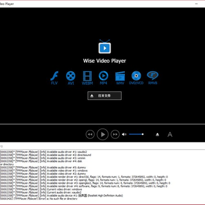Viewport: 205px width, 205px height.
Task: Click log line 'Available audio driver #1: xaudio2'
Action: click(x=43, y=152)
